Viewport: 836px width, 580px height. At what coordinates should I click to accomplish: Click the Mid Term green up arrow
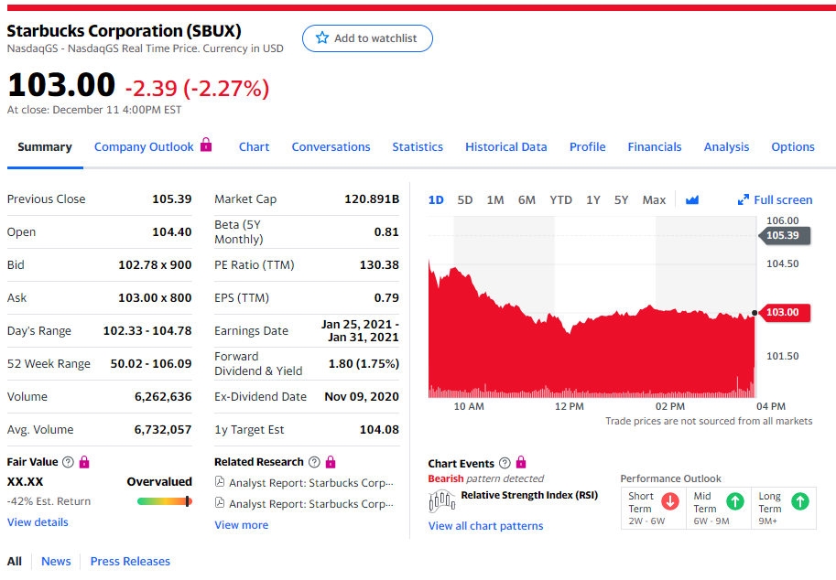(x=735, y=501)
